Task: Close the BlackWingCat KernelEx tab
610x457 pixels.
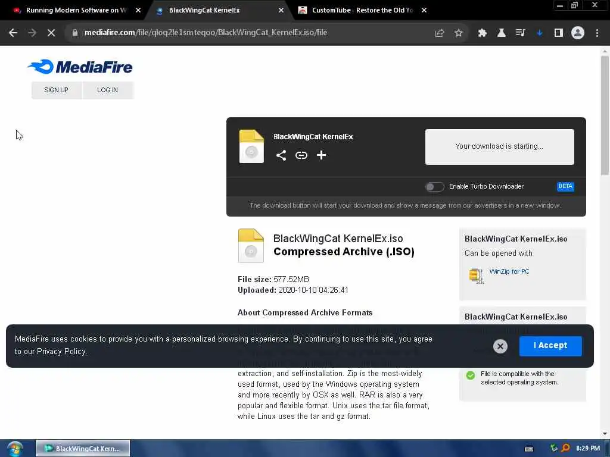Action: click(x=281, y=11)
